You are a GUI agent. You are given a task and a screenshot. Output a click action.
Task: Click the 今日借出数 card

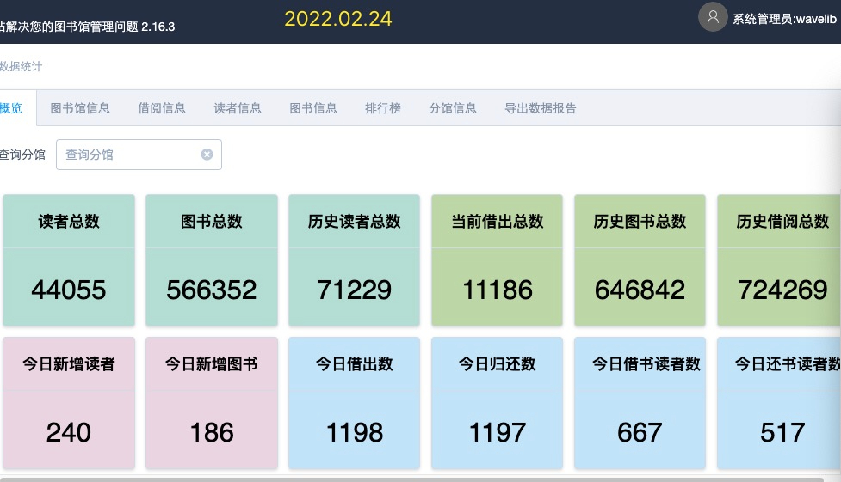(x=355, y=403)
